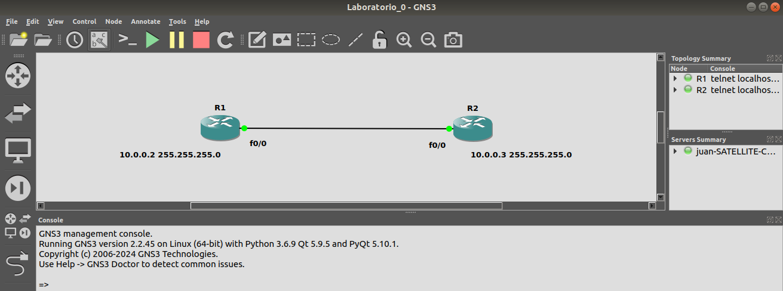Click the canvas horizontal scrollbar thumb
Screen dimensions: 783x291
pos(346,206)
